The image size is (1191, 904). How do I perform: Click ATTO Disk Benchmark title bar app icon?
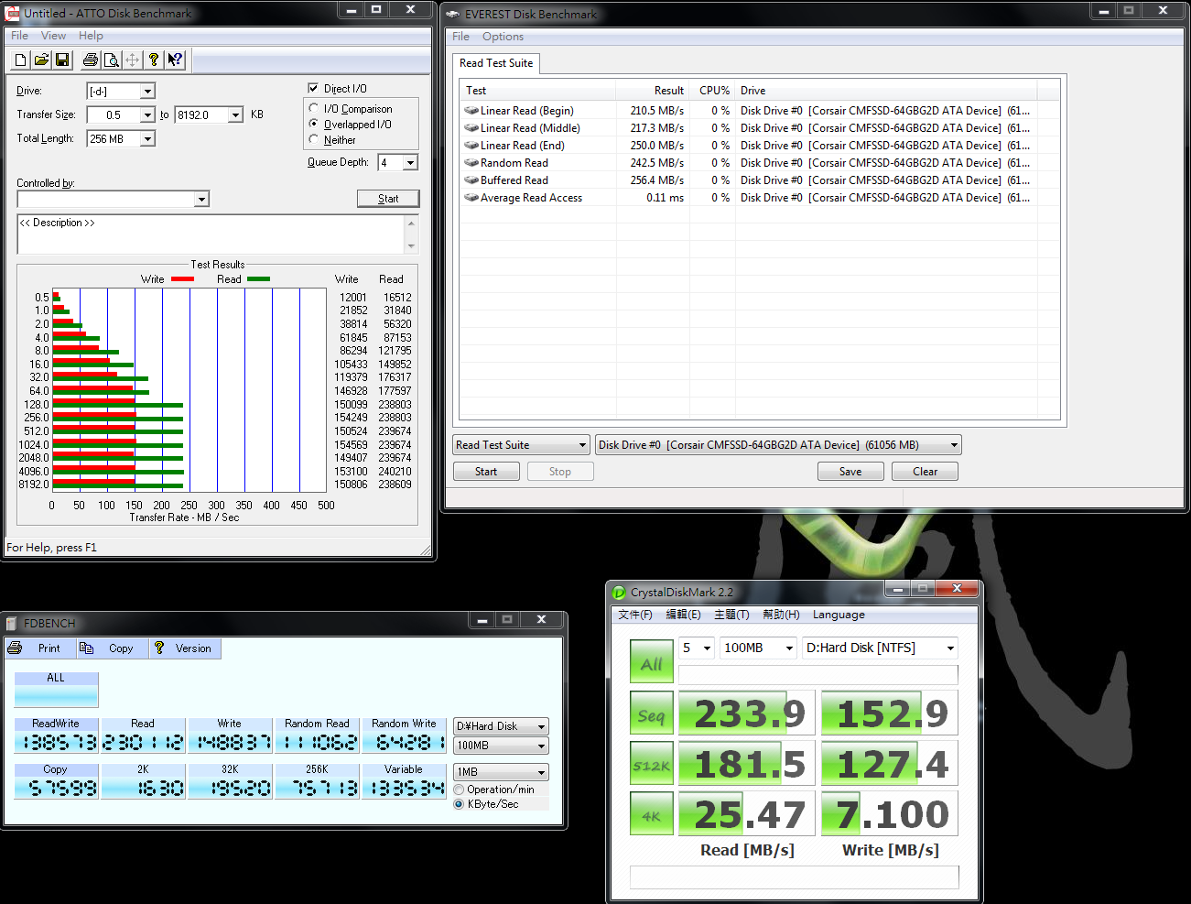click(13, 13)
